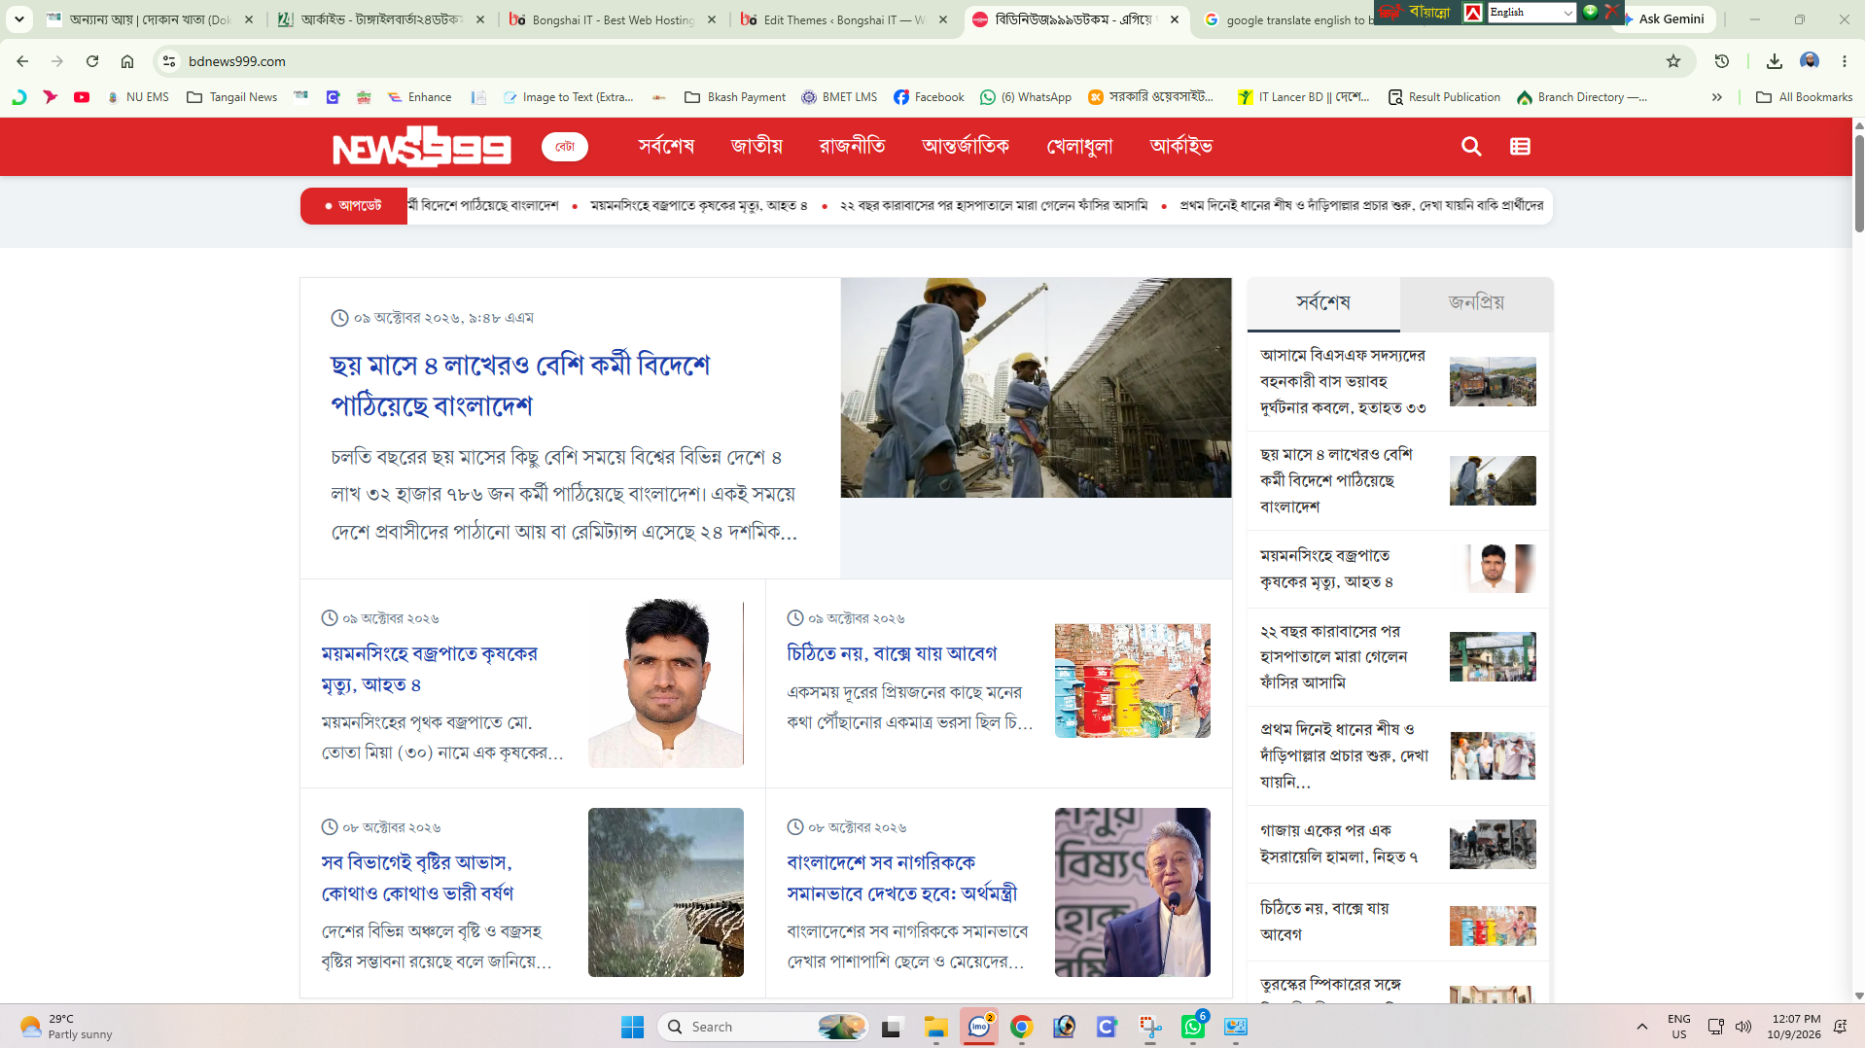Screen dimensions: 1865x1048
Task: Open File Explorer from the taskbar
Action: 935,1027
